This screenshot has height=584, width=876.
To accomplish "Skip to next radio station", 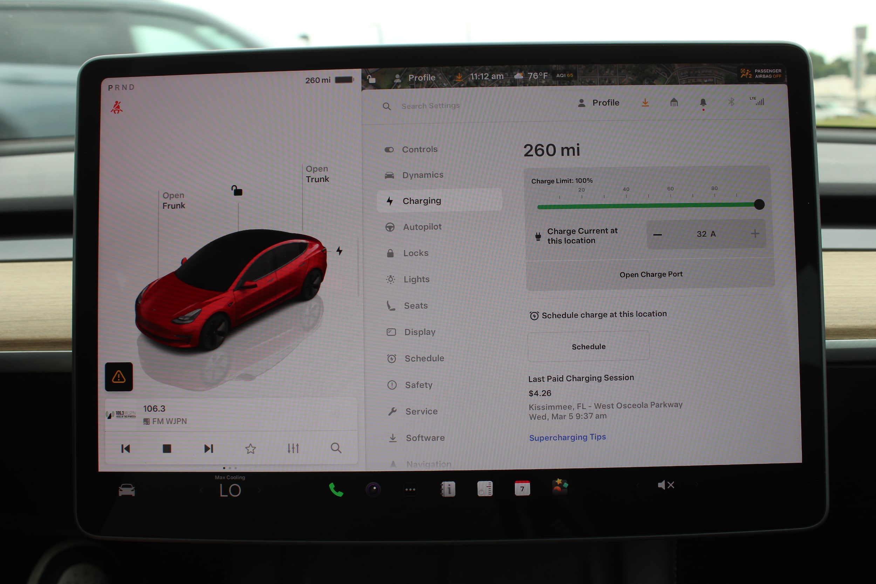I will pyautogui.click(x=208, y=448).
